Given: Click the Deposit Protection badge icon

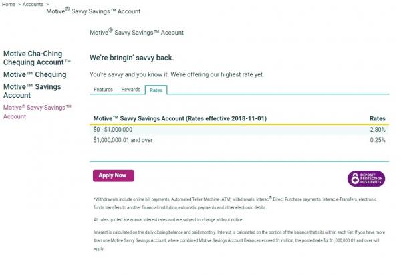Looking at the screenshot, I should (x=366, y=179).
